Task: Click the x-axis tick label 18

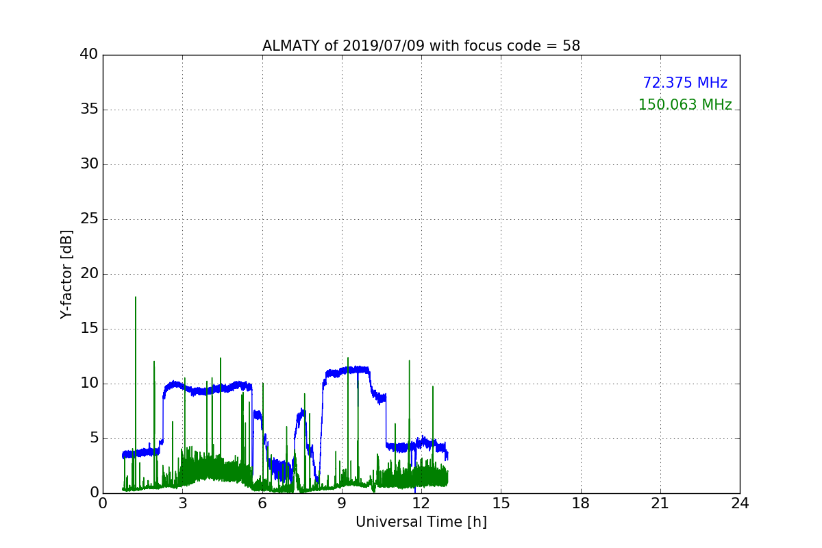Action: pos(581,503)
